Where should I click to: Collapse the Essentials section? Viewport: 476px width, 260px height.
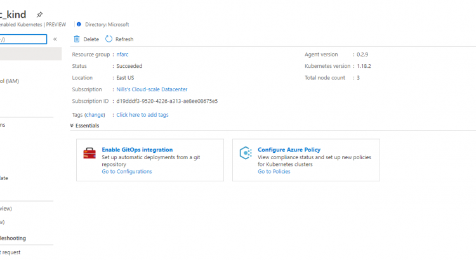pos(72,126)
